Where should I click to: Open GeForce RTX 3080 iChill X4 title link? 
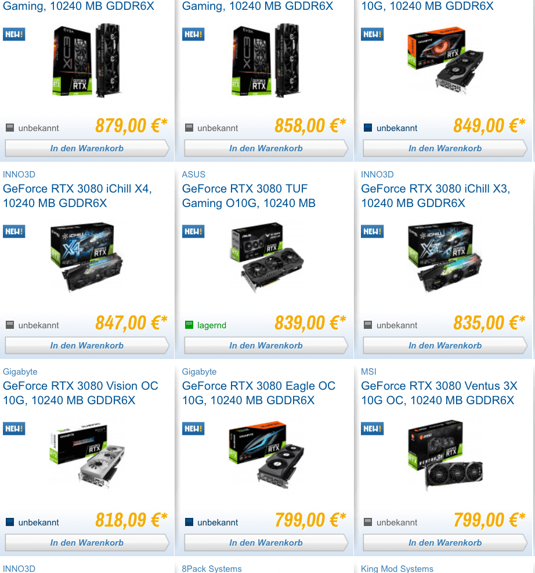(x=77, y=196)
